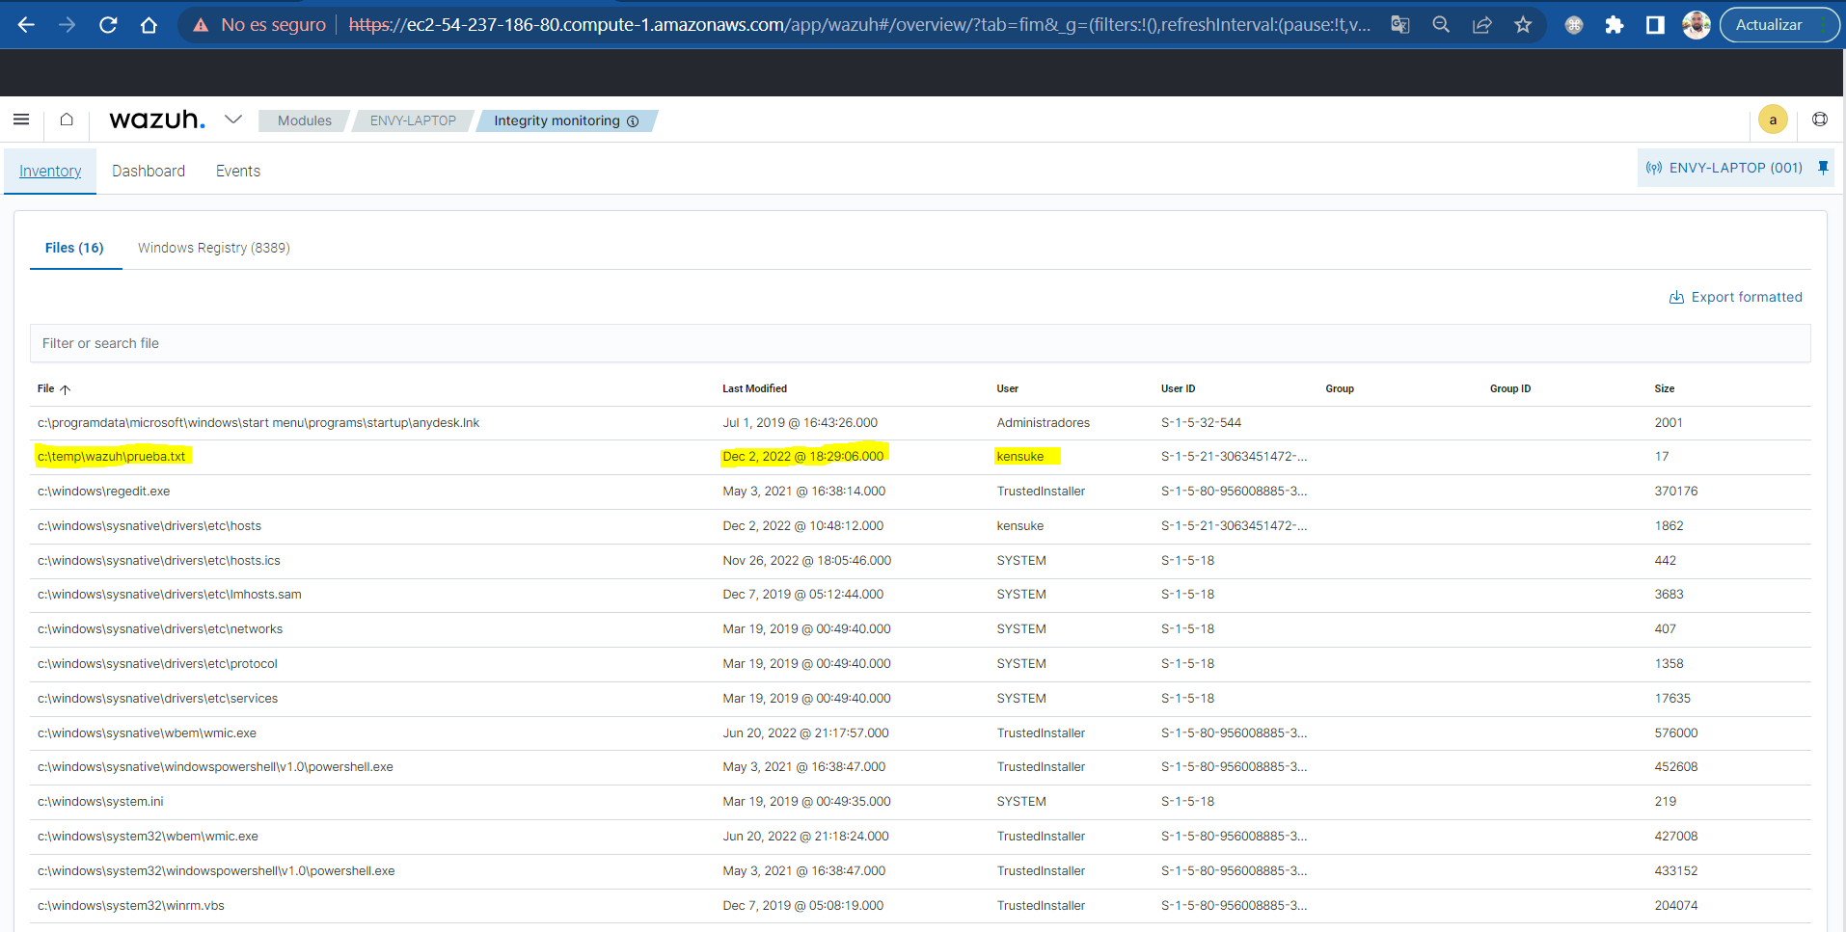Open the browser side panel icon
Image resolution: width=1846 pixels, height=932 pixels.
(x=1656, y=25)
